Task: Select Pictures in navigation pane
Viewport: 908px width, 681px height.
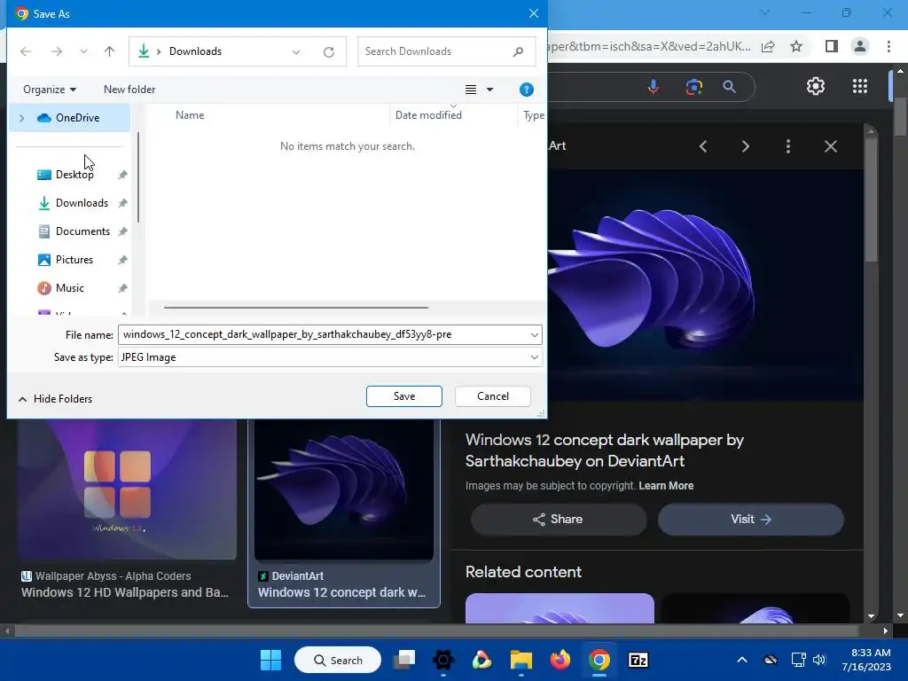Action: pyautogui.click(x=74, y=260)
